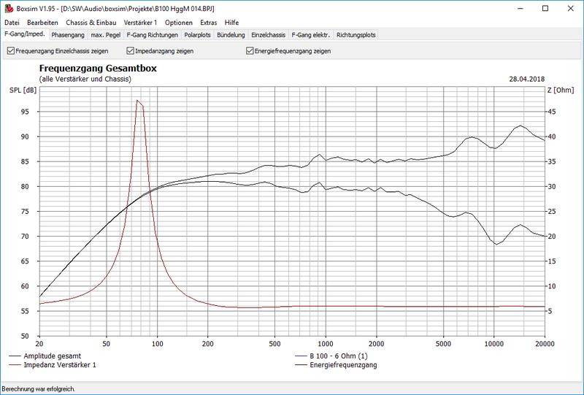The image size is (584, 395).
Task: Show the Bündelung tab
Action: [232, 34]
